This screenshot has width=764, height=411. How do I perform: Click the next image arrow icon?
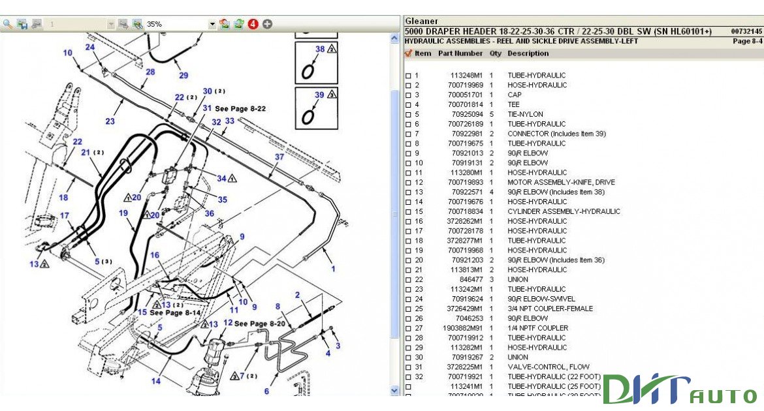[x=123, y=24]
